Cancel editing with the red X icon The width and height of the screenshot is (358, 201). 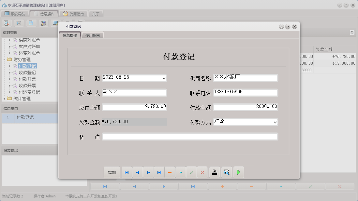pos(202,172)
